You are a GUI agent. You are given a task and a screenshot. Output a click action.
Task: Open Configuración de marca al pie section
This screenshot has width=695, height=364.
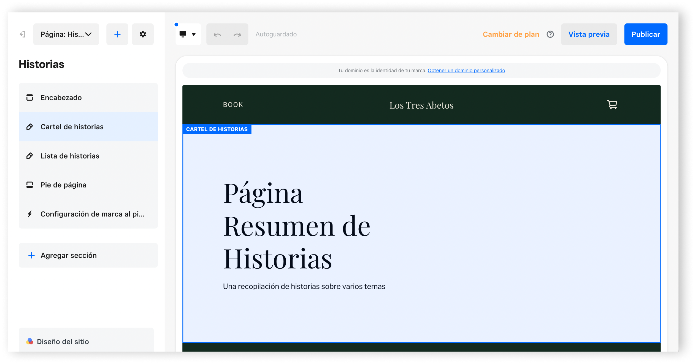pos(88,214)
